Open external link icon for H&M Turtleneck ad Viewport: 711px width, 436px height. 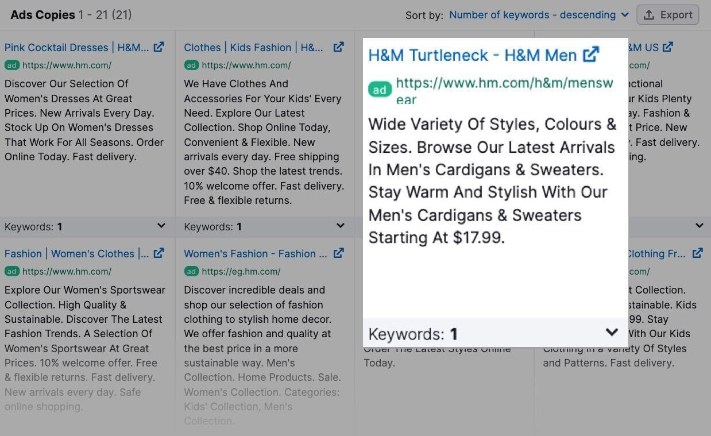point(591,55)
